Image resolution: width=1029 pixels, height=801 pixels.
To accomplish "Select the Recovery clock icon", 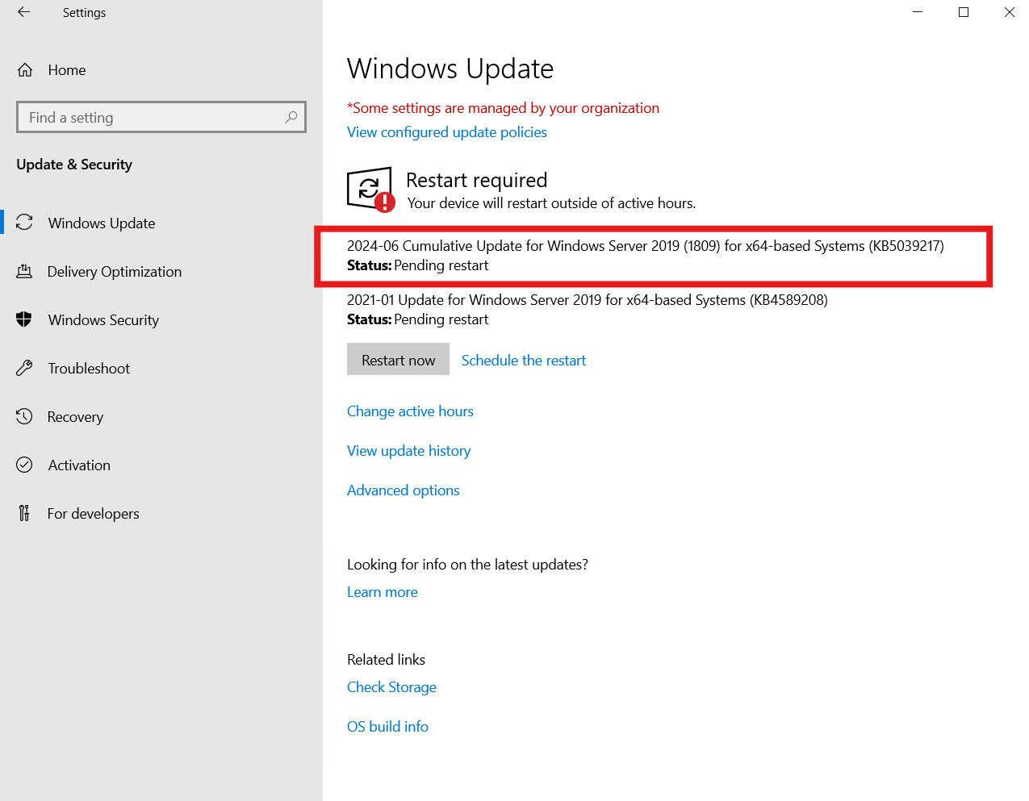I will click(x=24, y=416).
